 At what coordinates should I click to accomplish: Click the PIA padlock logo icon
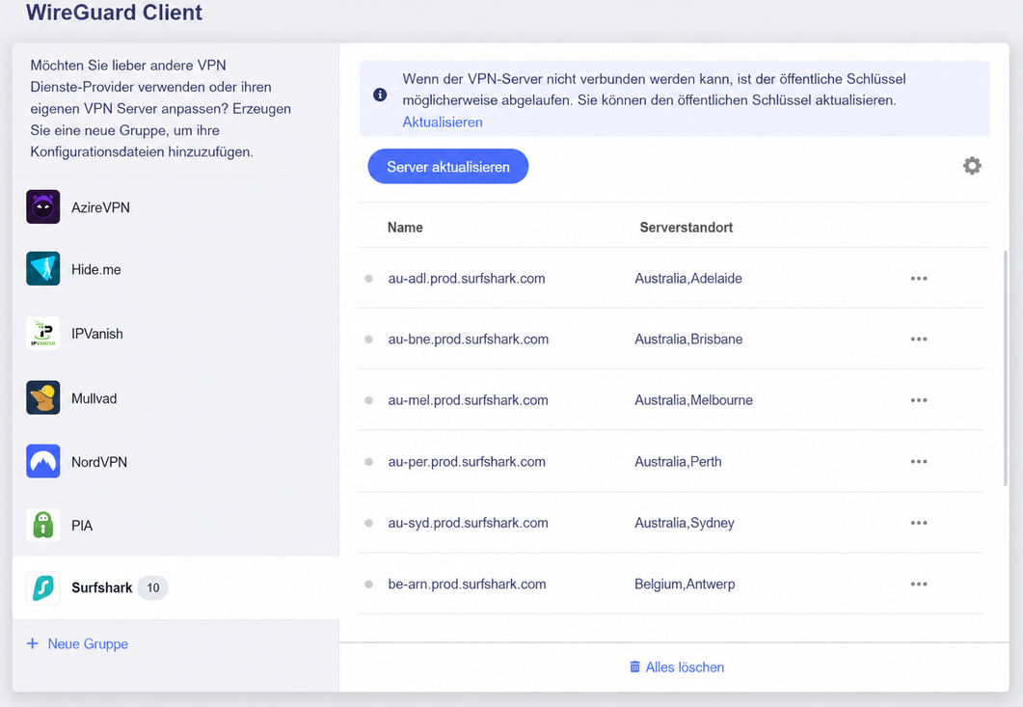click(43, 525)
